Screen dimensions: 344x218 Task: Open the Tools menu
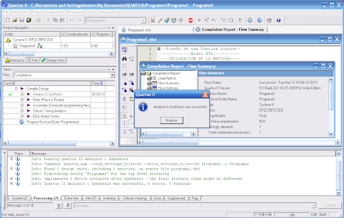(91, 12)
